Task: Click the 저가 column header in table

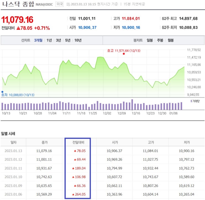Action: tap(187, 142)
